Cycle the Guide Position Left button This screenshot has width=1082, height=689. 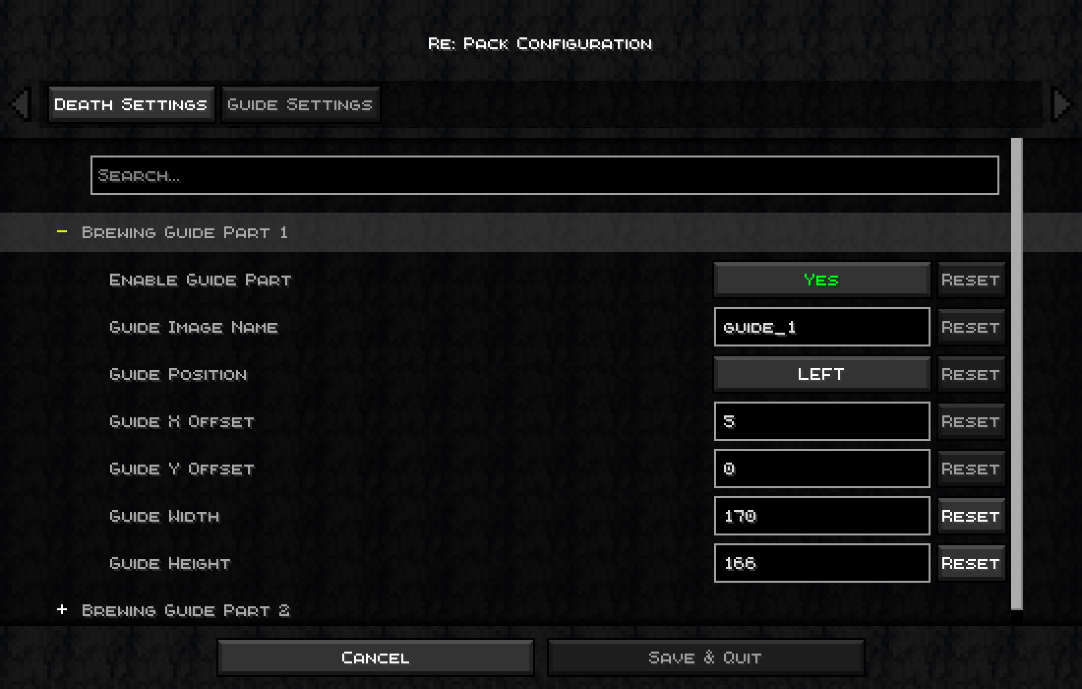(x=822, y=375)
